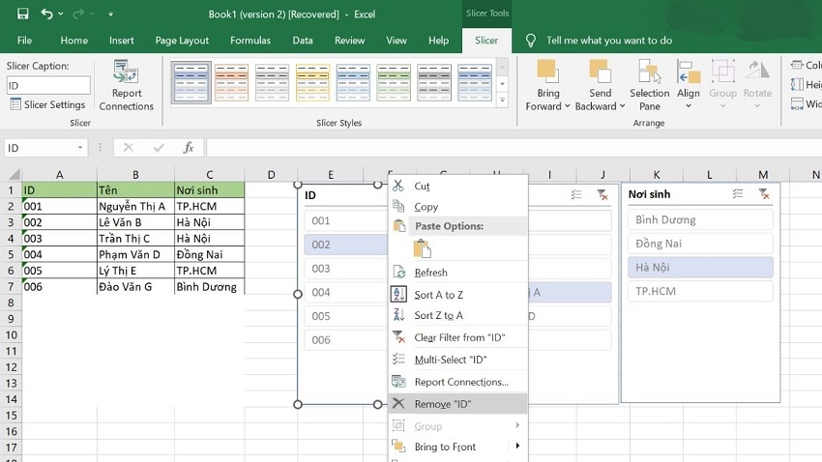This screenshot has height=462, width=822.
Task: Clear filter icon on Nơi sinh slicer
Action: [x=764, y=194]
